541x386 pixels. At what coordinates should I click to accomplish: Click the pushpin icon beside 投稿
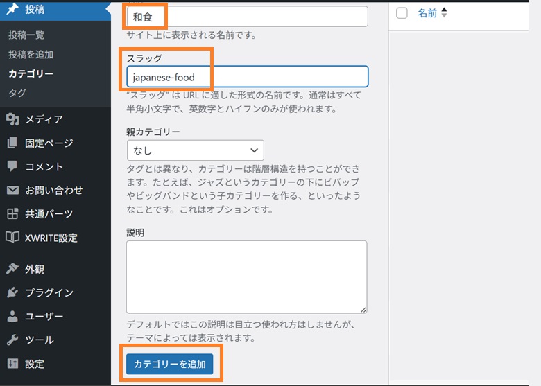(x=12, y=10)
